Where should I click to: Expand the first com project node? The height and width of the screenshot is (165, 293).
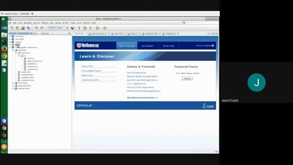pyautogui.click(x=10, y=37)
